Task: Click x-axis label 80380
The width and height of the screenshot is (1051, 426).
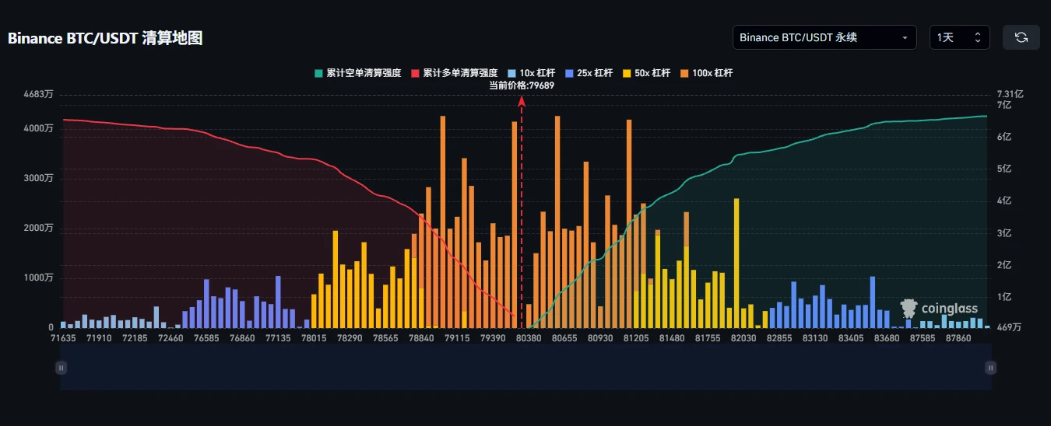Action: coord(529,339)
